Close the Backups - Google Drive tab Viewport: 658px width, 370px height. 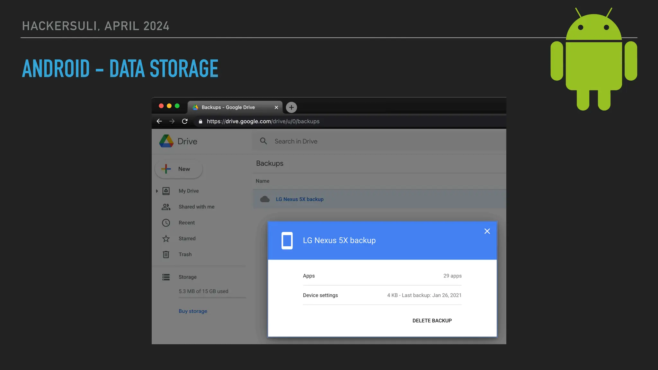276,107
